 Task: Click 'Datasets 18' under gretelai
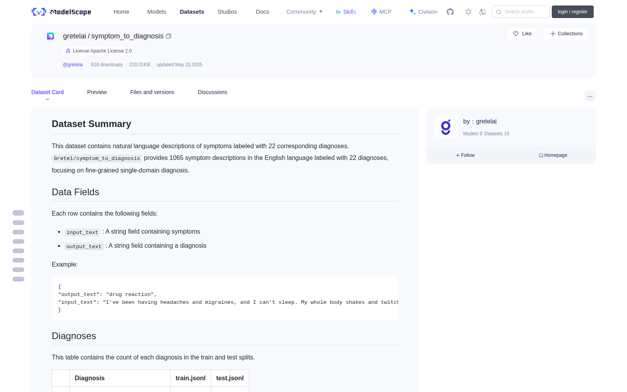497,134
